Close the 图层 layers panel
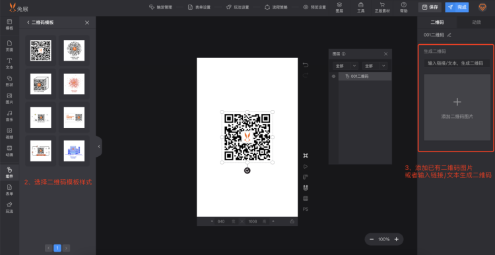The image size is (495, 255). (386, 54)
